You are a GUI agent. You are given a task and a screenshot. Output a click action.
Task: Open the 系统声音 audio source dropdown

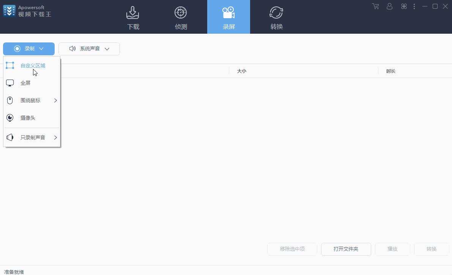click(x=107, y=48)
